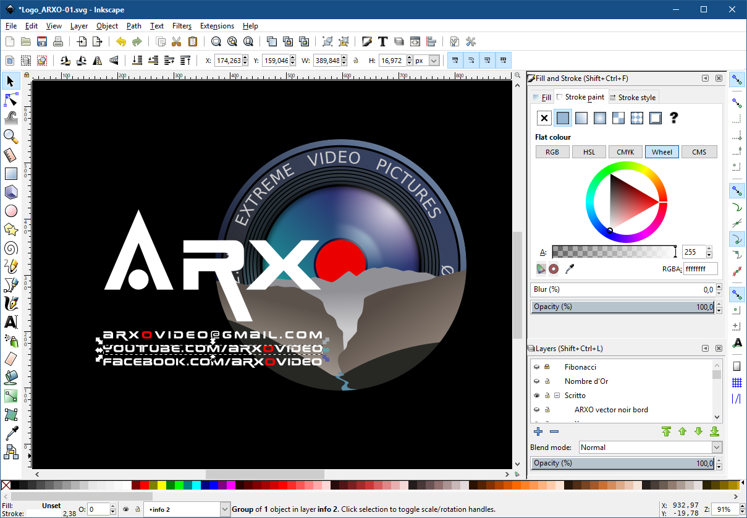Select the Rectangle tool
The width and height of the screenshot is (747, 518).
click(x=11, y=174)
